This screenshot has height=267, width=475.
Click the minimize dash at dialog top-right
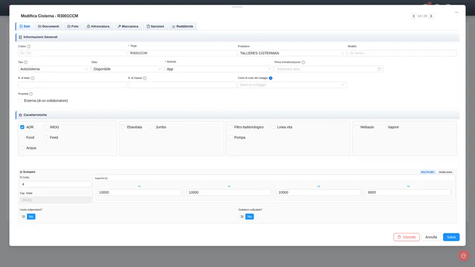point(457,12)
